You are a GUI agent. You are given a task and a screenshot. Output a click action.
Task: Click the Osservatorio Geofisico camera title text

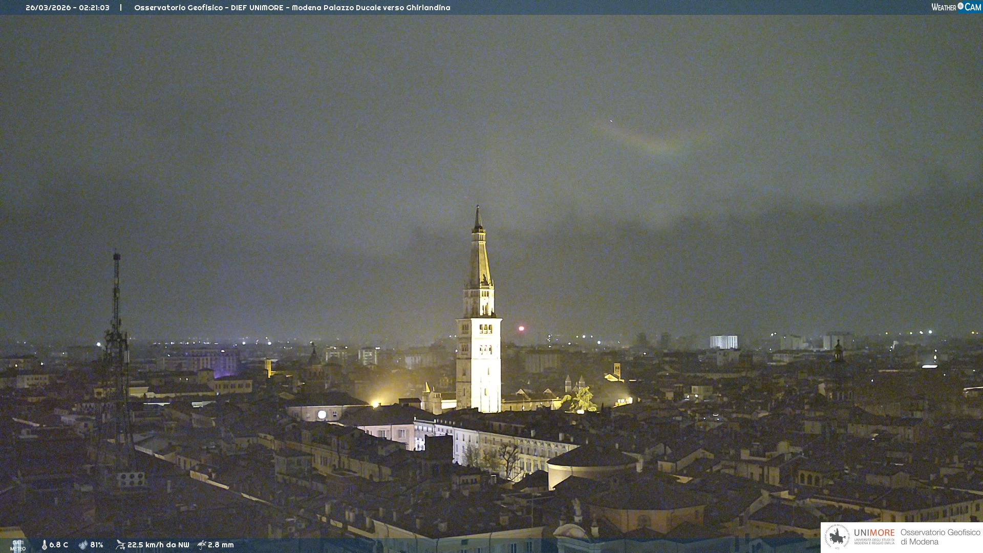(292, 8)
